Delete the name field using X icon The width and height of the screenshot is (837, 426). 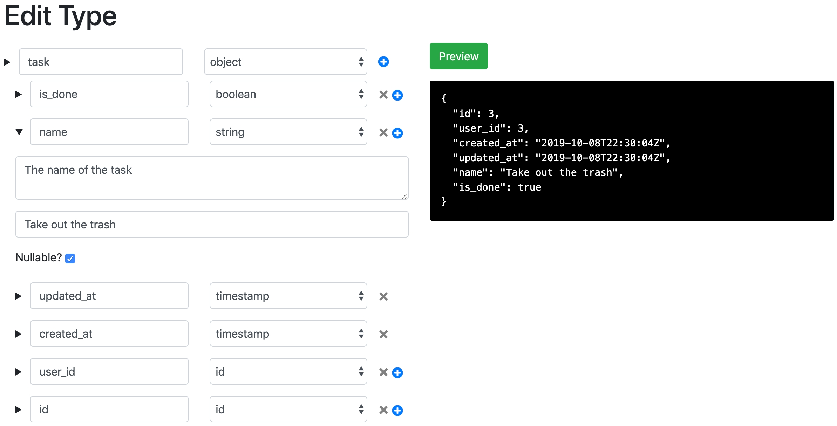[383, 133]
